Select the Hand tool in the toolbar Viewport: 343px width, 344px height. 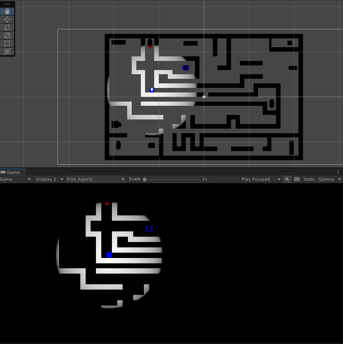point(7,11)
